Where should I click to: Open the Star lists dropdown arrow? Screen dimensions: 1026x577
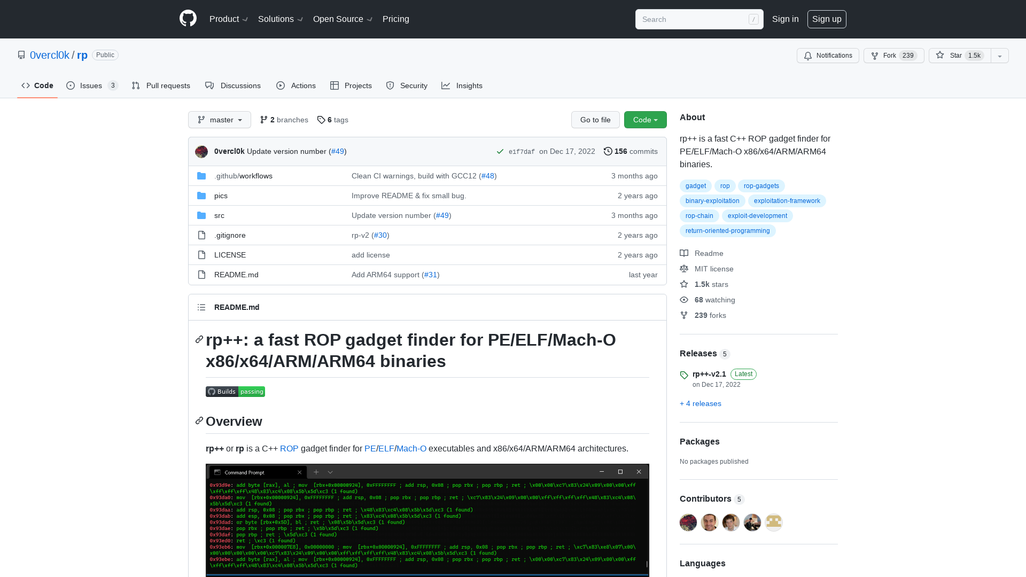[x=1000, y=56]
